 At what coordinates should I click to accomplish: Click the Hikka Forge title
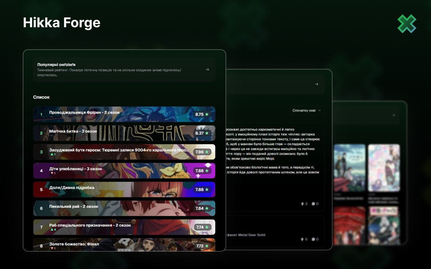coord(62,23)
